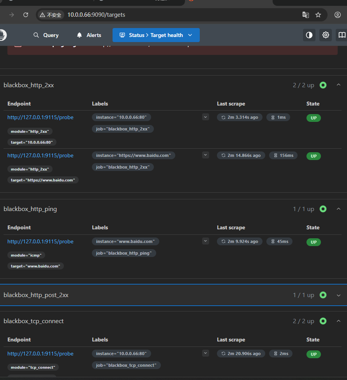This screenshot has width=347, height=380.
Task: Click the '156ms' scrape duration badge
Action: 283,155
